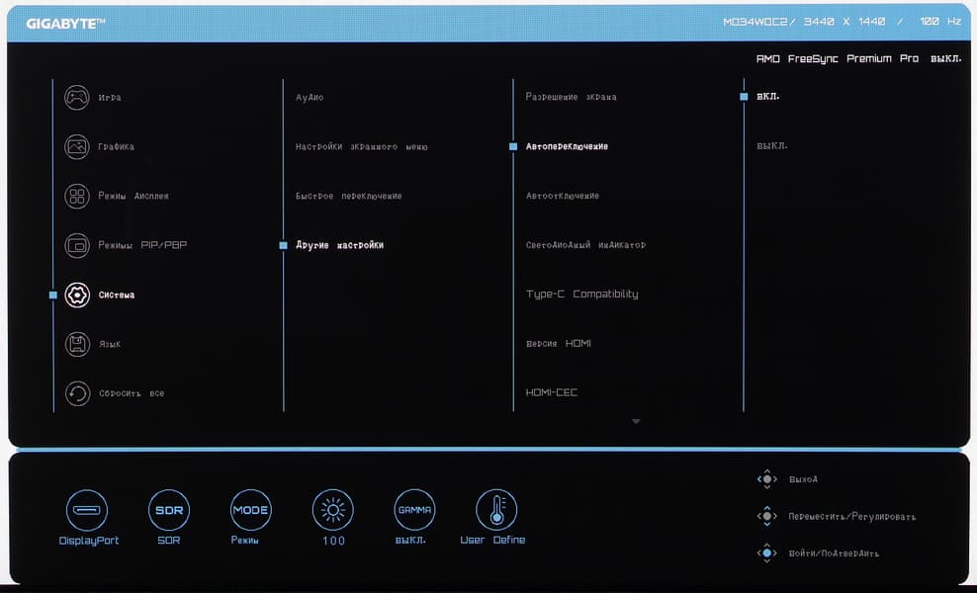Click the Режим label under MODE

[245, 540]
